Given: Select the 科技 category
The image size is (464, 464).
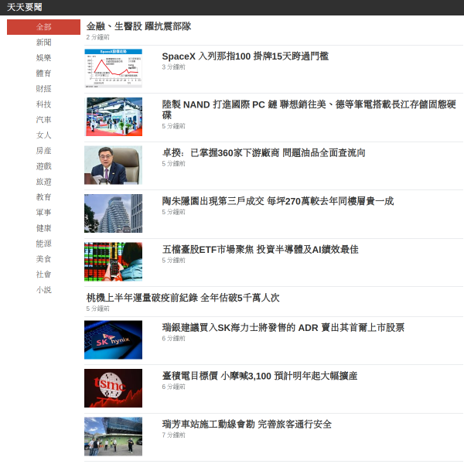Looking at the screenshot, I should point(43,104).
